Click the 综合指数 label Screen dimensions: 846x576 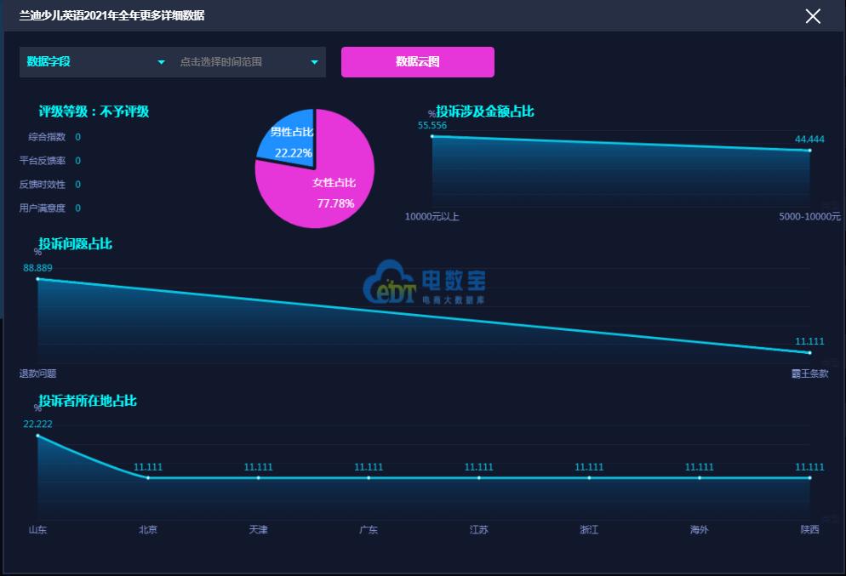click(x=47, y=137)
